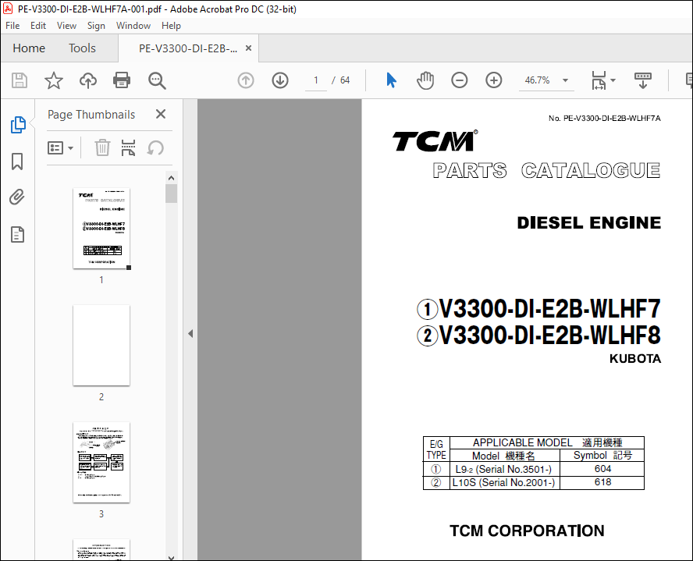Viewport: 693px width, 561px height.
Task: Open the Help menu
Action: coord(171,26)
